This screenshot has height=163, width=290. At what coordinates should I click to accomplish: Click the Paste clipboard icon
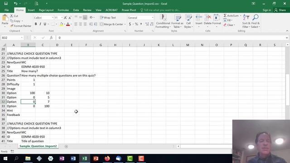(x=5, y=18)
